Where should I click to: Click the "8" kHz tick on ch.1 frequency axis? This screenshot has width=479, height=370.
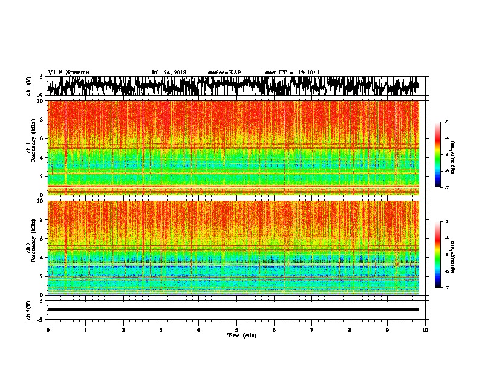[x=41, y=120]
